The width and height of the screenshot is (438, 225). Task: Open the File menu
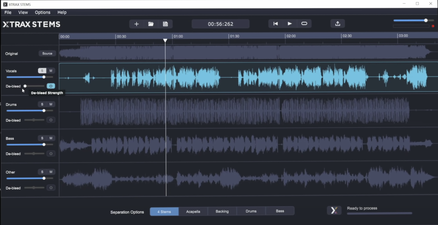tap(8, 12)
